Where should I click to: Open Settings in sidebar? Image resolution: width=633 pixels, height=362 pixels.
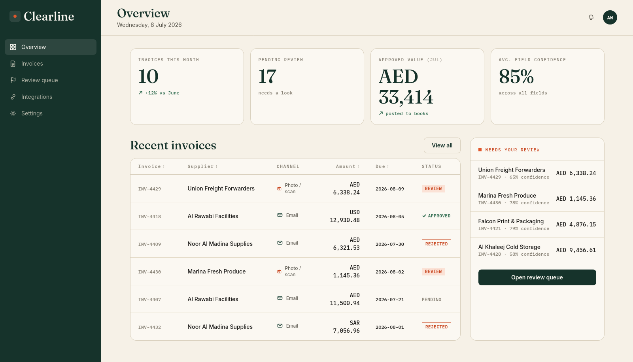(x=51, y=113)
